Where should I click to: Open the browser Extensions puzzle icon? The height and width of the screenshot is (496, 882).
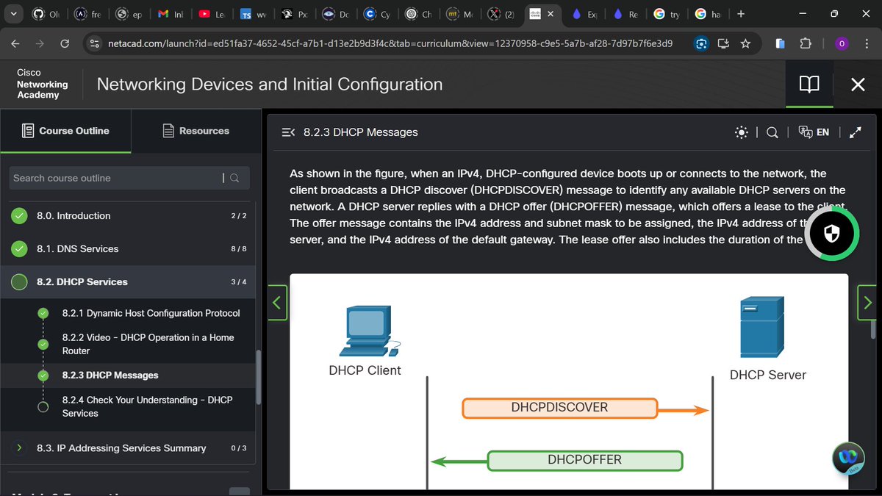pyautogui.click(x=806, y=44)
